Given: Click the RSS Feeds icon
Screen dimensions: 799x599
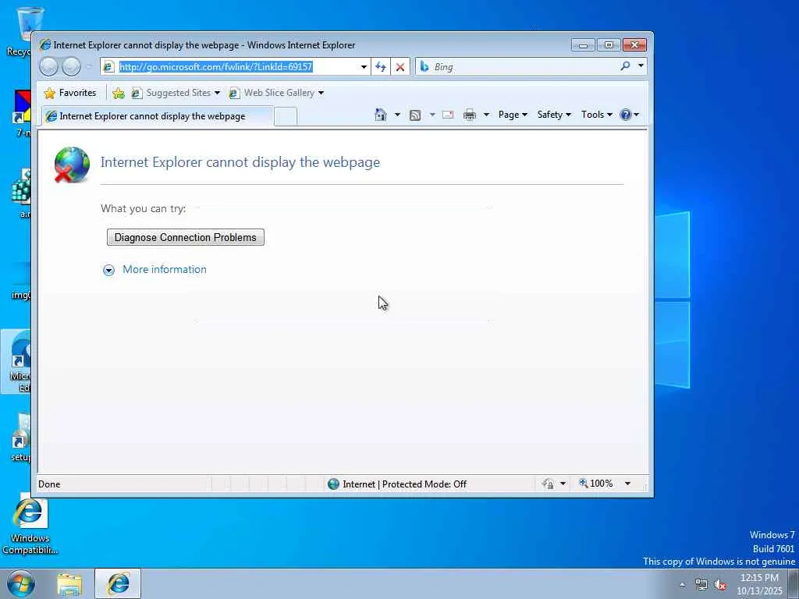Looking at the screenshot, I should coord(415,115).
